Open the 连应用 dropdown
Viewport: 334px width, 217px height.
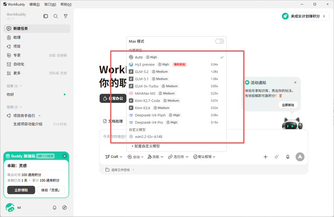[178, 157]
